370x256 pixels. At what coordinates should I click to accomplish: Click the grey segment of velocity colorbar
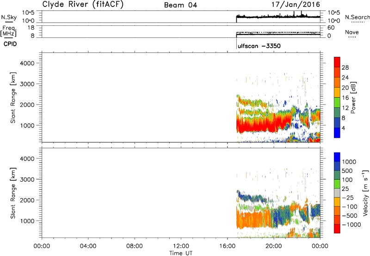[x=337, y=193]
